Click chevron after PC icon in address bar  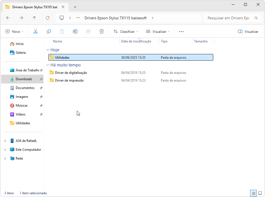click(x=70, y=18)
